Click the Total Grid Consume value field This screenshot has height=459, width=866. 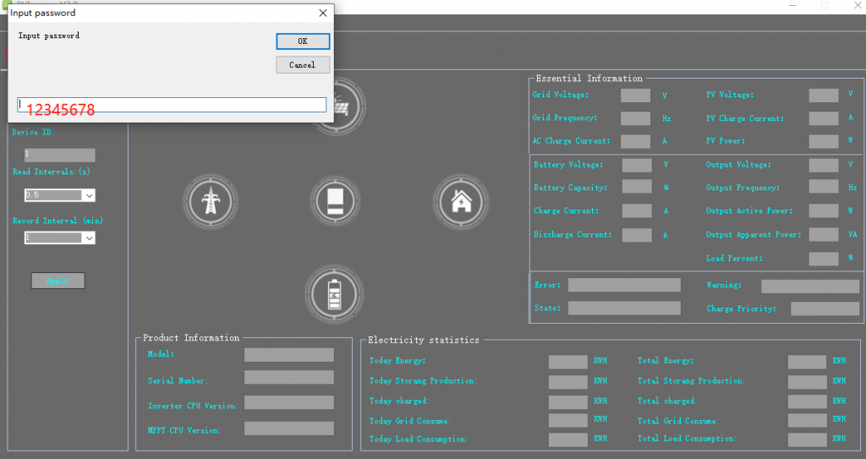click(x=807, y=420)
